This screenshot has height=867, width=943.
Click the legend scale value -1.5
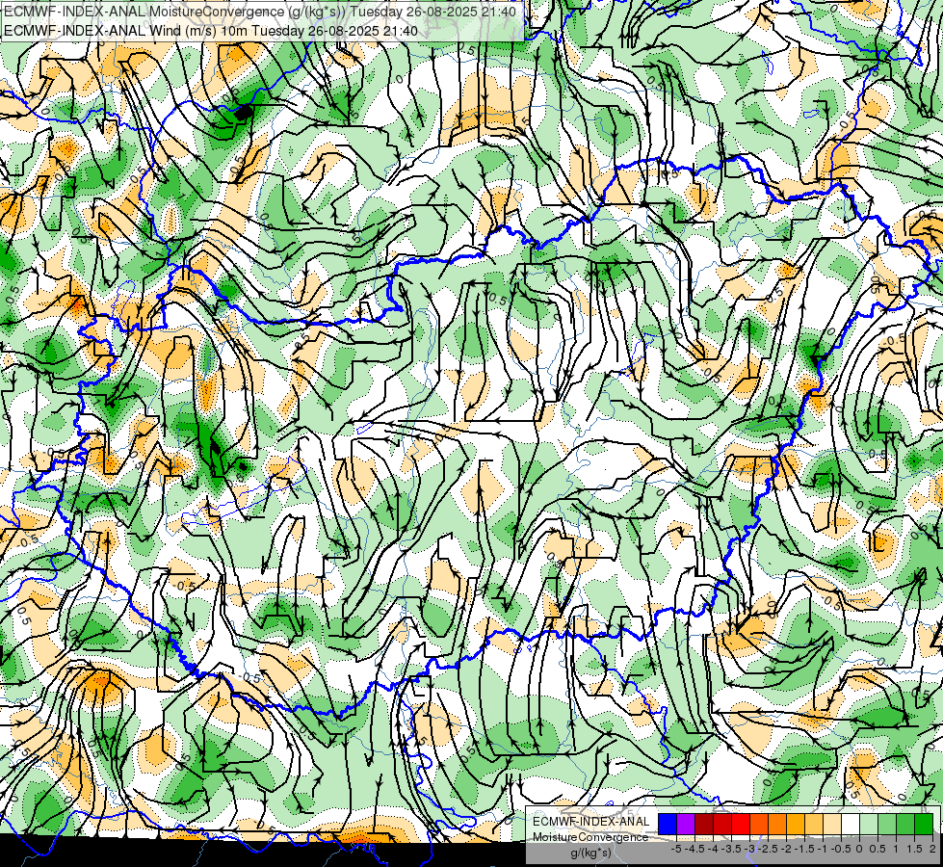click(804, 849)
